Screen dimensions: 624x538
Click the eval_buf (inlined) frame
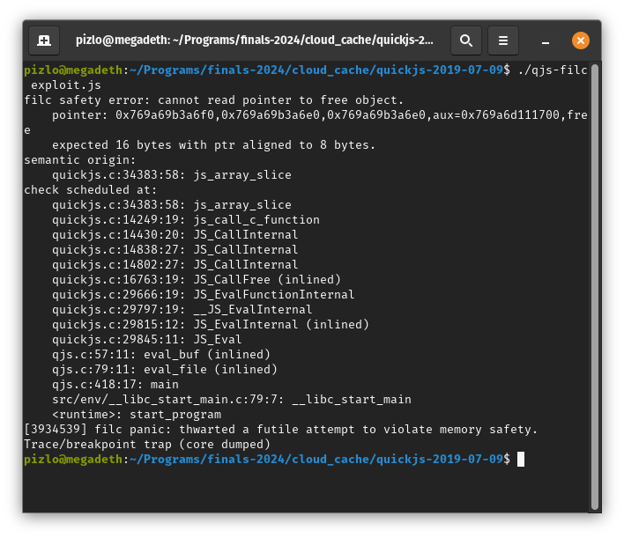[x=161, y=354]
